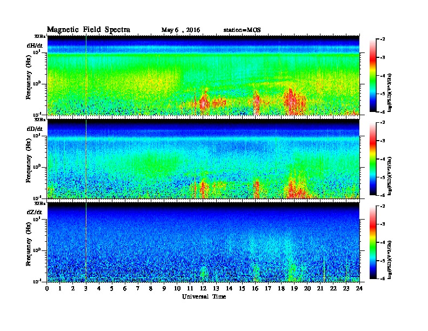Click the "Magnetic Field Spectra" title
The height and width of the screenshot is (331, 428).
[x=89, y=30]
